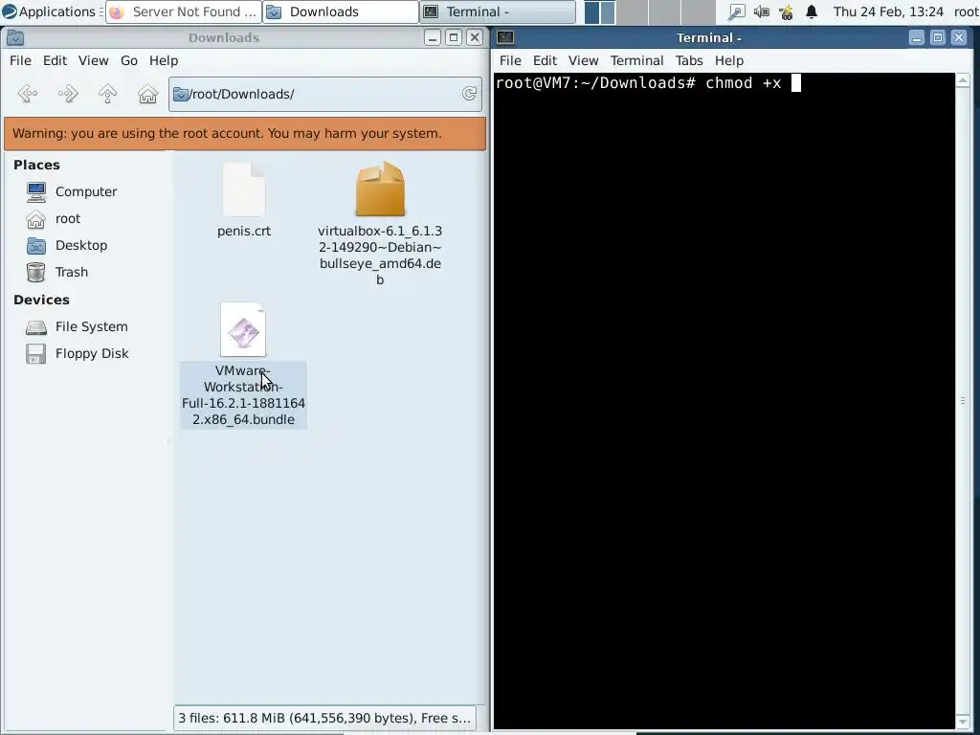Click the power manager tray icon

point(786,11)
